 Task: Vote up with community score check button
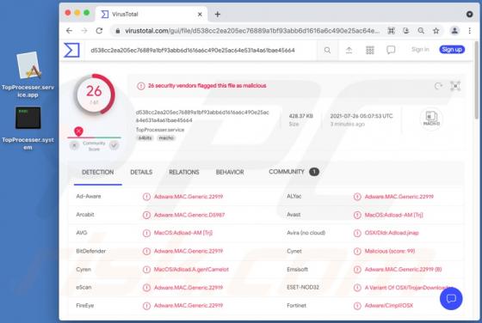[x=114, y=146]
